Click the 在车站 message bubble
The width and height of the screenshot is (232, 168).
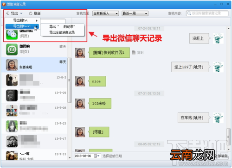(194, 118)
